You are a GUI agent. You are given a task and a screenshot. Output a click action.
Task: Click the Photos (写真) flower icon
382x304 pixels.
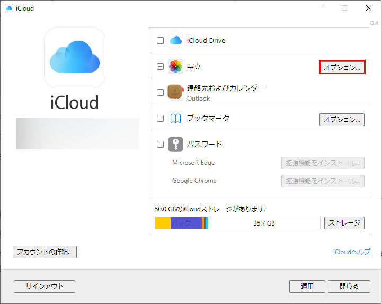pyautogui.click(x=175, y=66)
